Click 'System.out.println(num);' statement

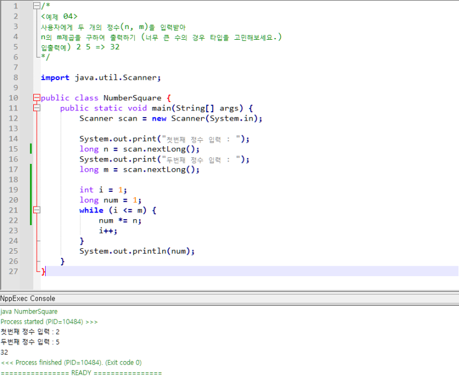coord(137,251)
